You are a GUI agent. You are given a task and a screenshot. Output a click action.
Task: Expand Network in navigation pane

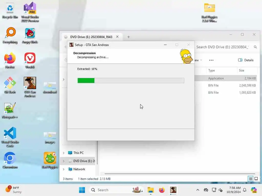click(x=63, y=169)
